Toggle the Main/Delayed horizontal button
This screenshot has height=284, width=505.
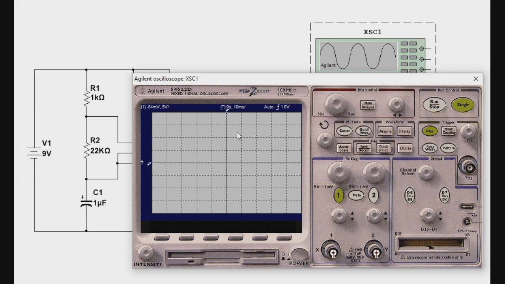367,105
